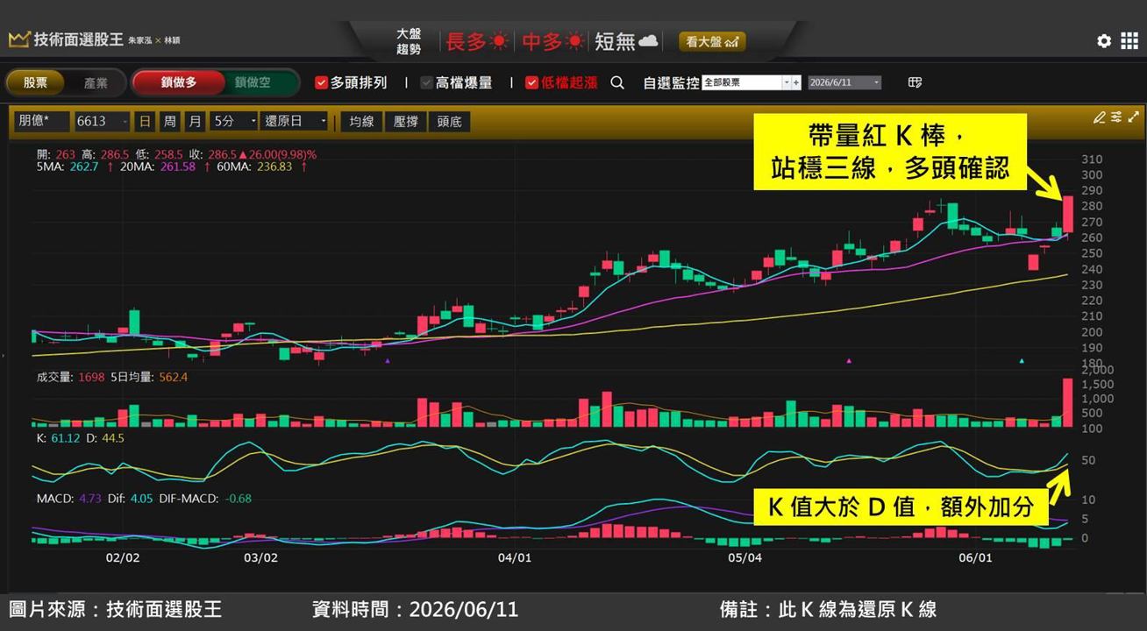The height and width of the screenshot is (631, 1147).
Task: Open the 還原日 dropdown
Action: 295,121
